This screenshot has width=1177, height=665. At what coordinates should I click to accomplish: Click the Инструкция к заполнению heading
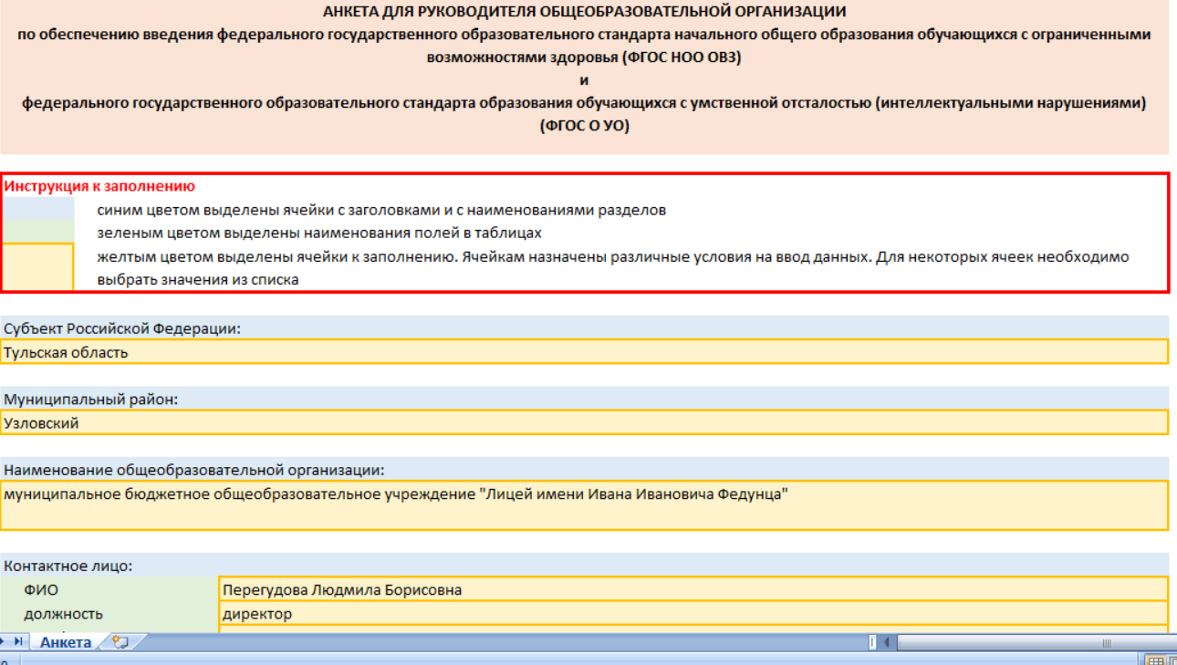point(99,186)
